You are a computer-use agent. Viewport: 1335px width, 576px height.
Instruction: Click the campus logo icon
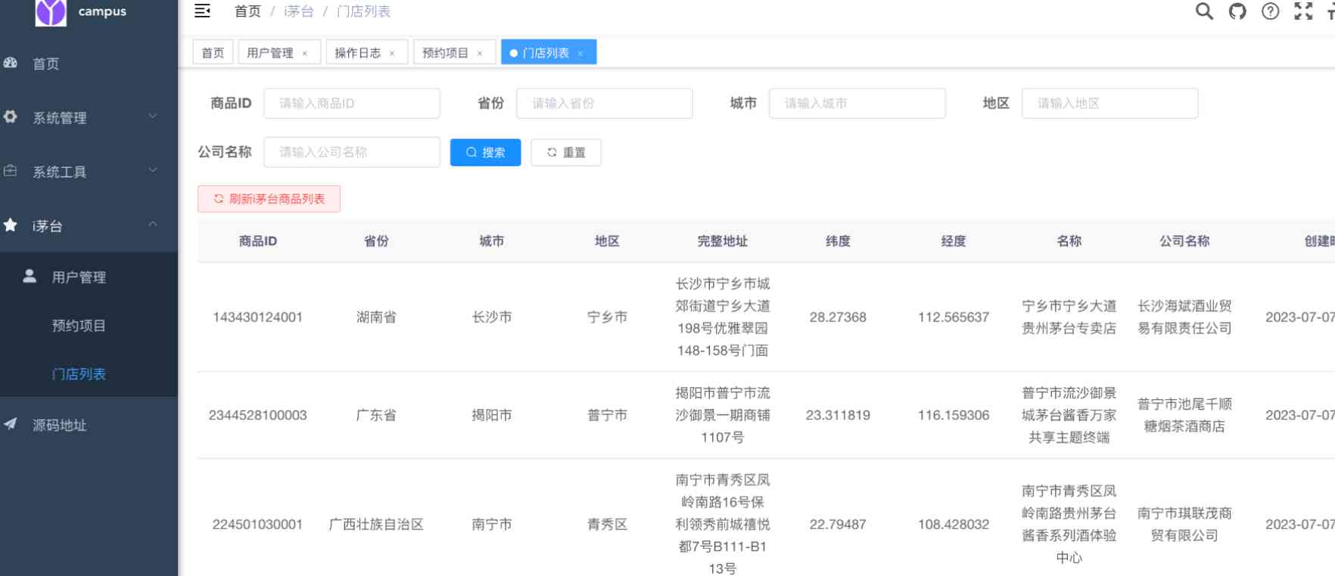tap(51, 11)
